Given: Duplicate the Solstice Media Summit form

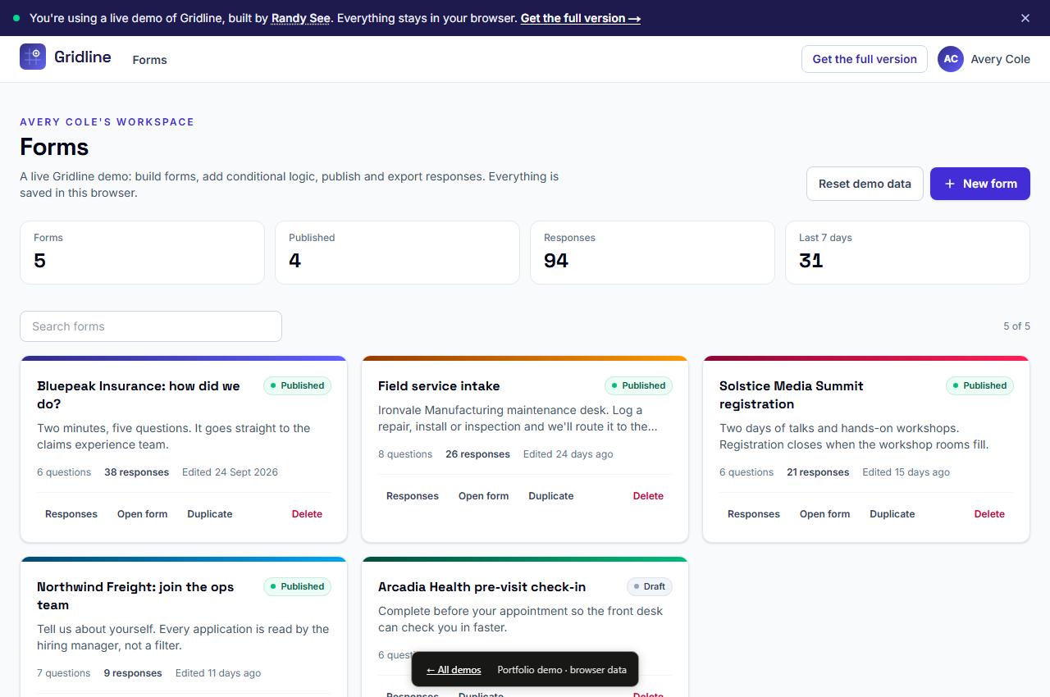Looking at the screenshot, I should pos(892,514).
